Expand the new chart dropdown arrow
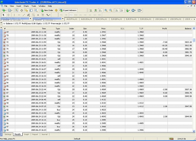The image size is (196, 141). tap(6, 10)
